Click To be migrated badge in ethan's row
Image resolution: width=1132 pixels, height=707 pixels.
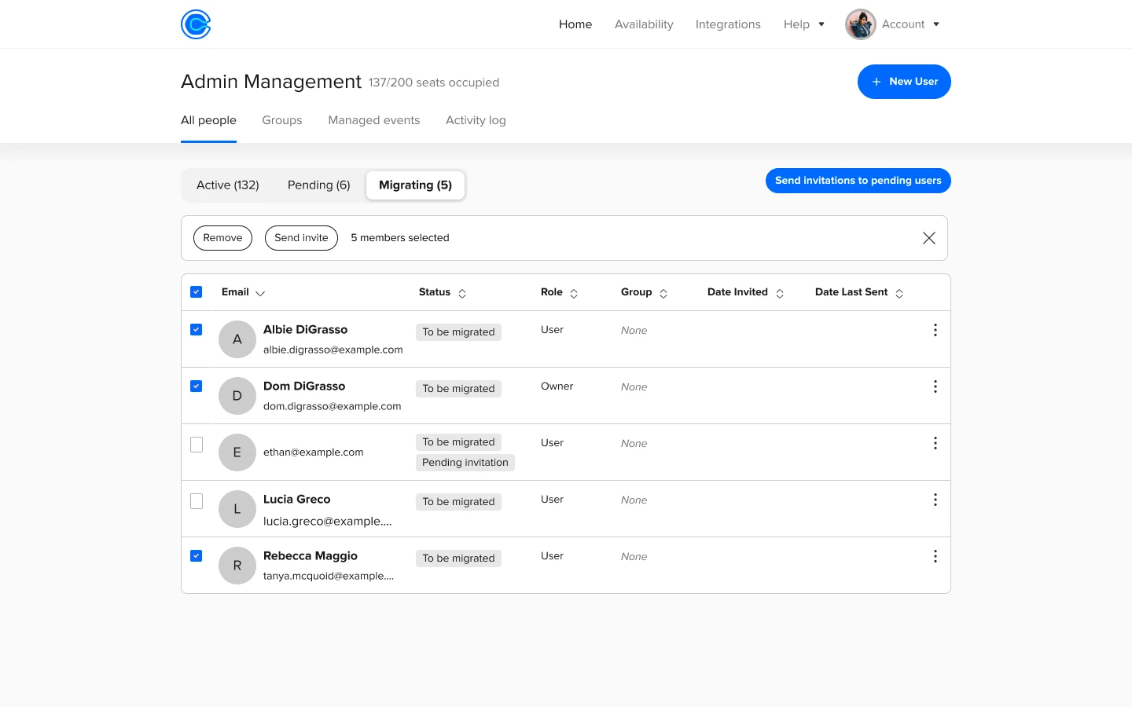pyautogui.click(x=458, y=442)
